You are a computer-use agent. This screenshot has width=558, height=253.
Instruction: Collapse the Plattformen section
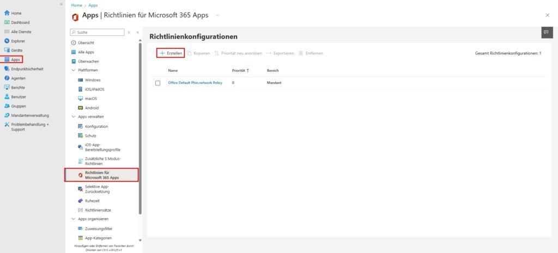click(74, 70)
